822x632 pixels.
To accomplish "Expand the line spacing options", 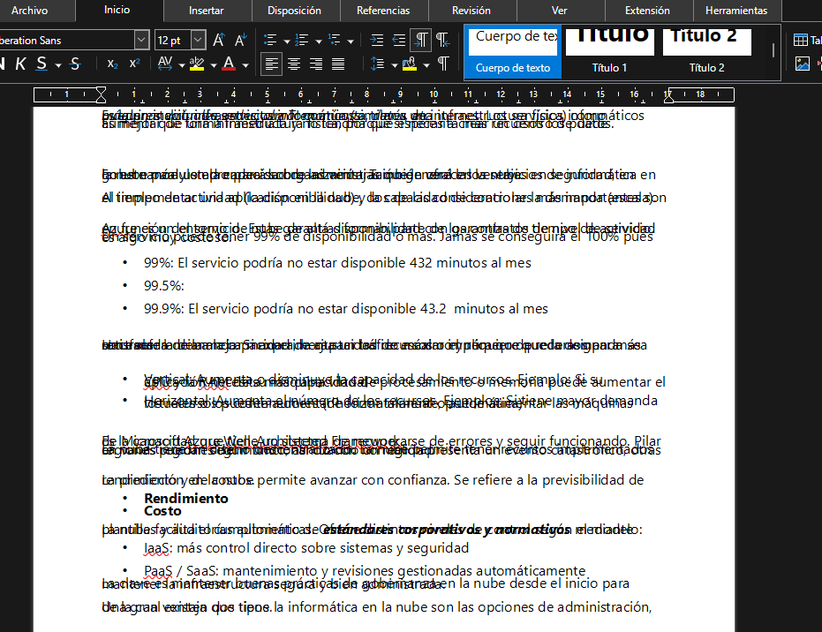I will 393,64.
